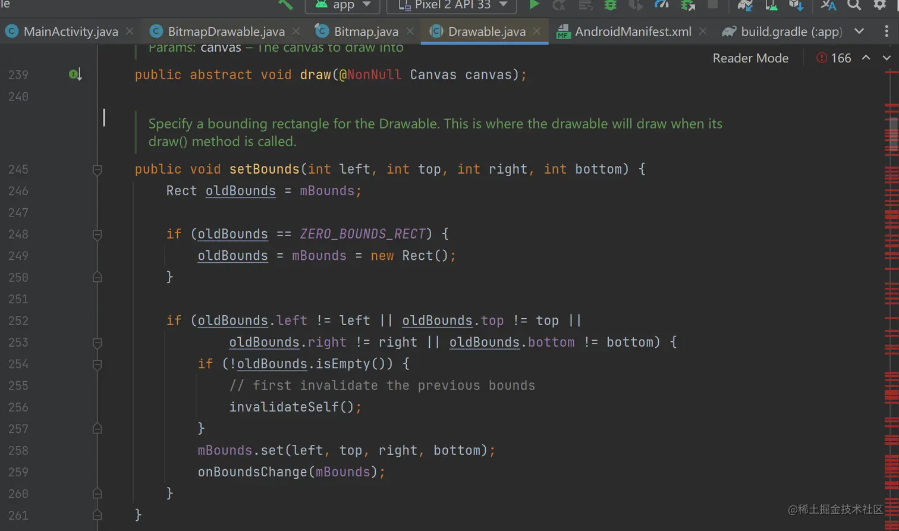Close the AndroidManifest.xml tab
Image resolution: width=899 pixels, height=531 pixels.
703,31
